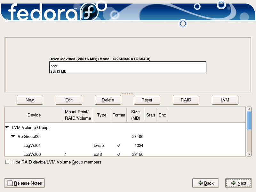Click the 1024 size value of LogVol01
Screen dimensions: 256x192
(x=139, y=146)
